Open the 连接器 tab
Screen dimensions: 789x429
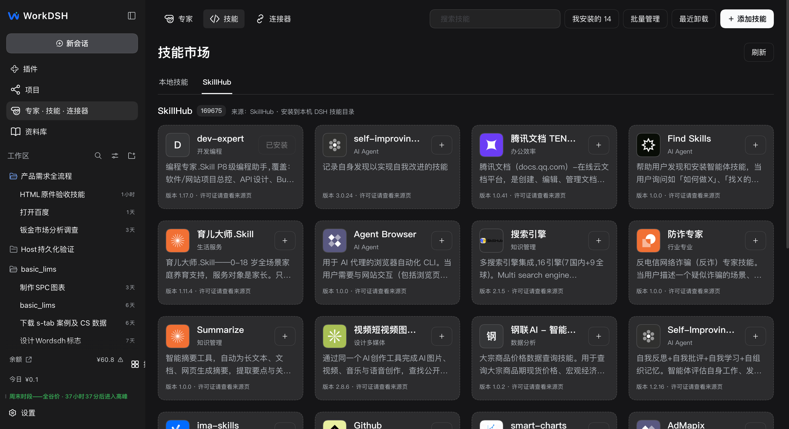(x=273, y=19)
